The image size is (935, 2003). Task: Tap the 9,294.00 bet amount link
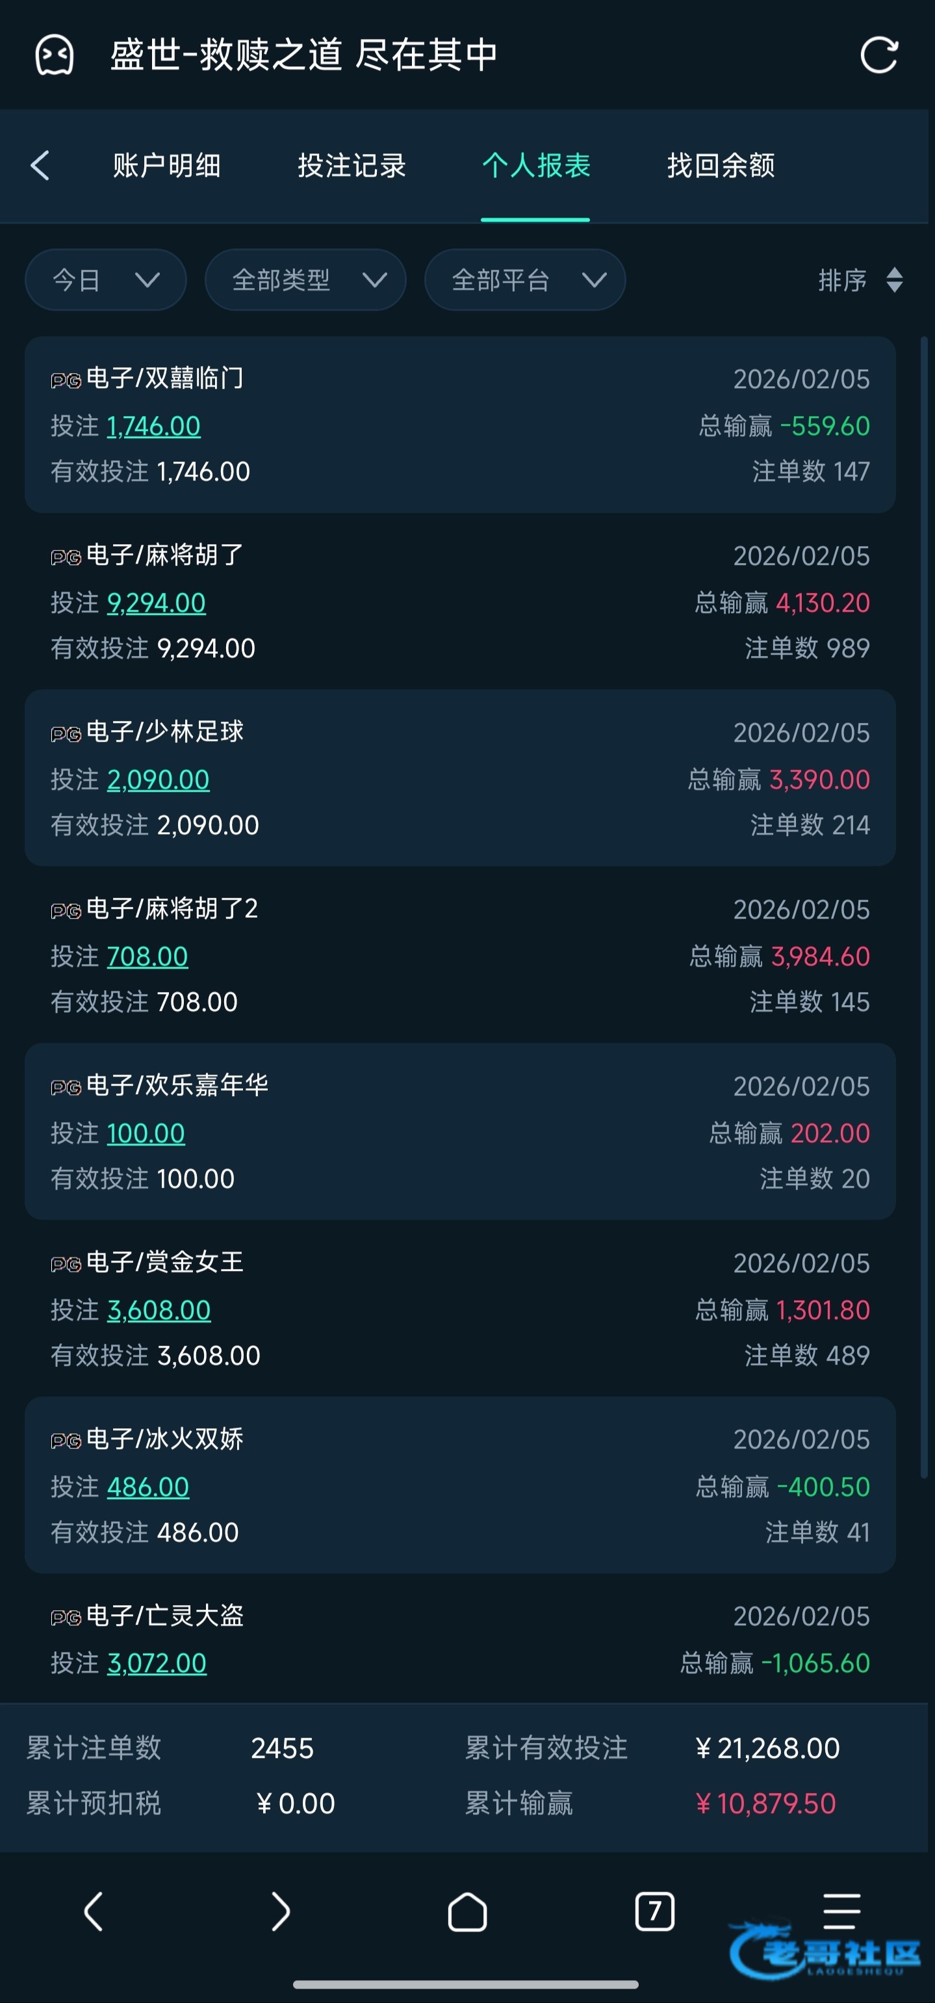click(156, 603)
